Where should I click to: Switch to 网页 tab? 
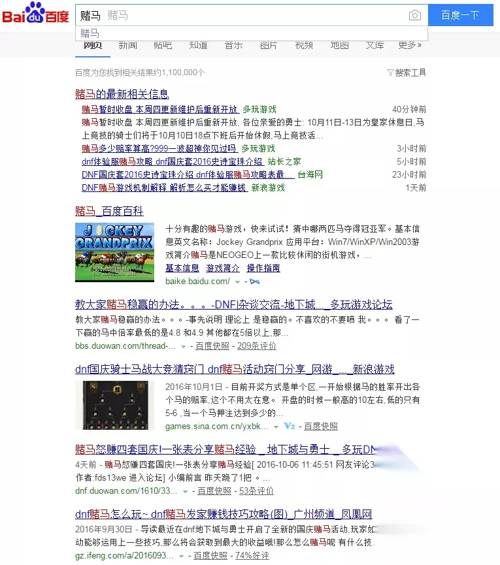coord(93,46)
